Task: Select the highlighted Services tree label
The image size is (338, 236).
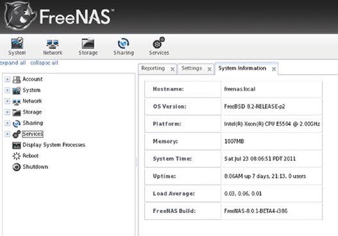Action: pos(33,134)
